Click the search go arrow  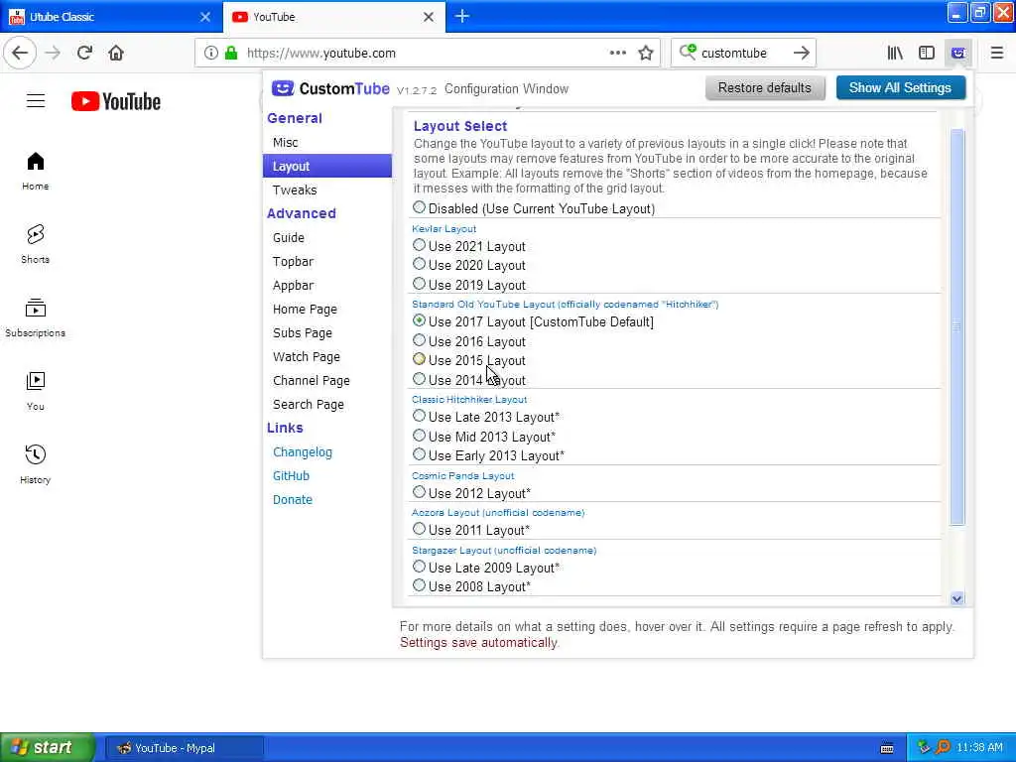pos(802,53)
